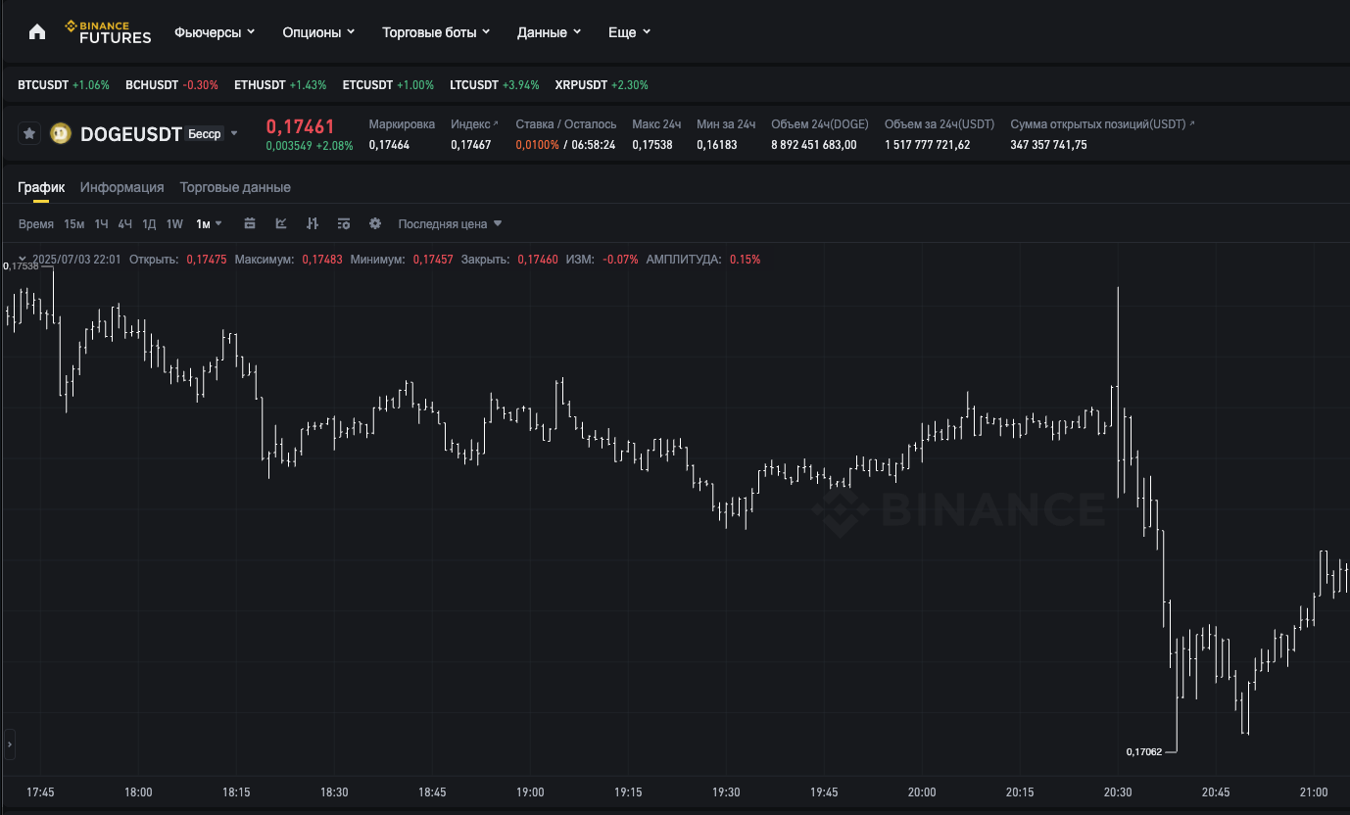Click the Dogecoin coin icon

(x=61, y=133)
